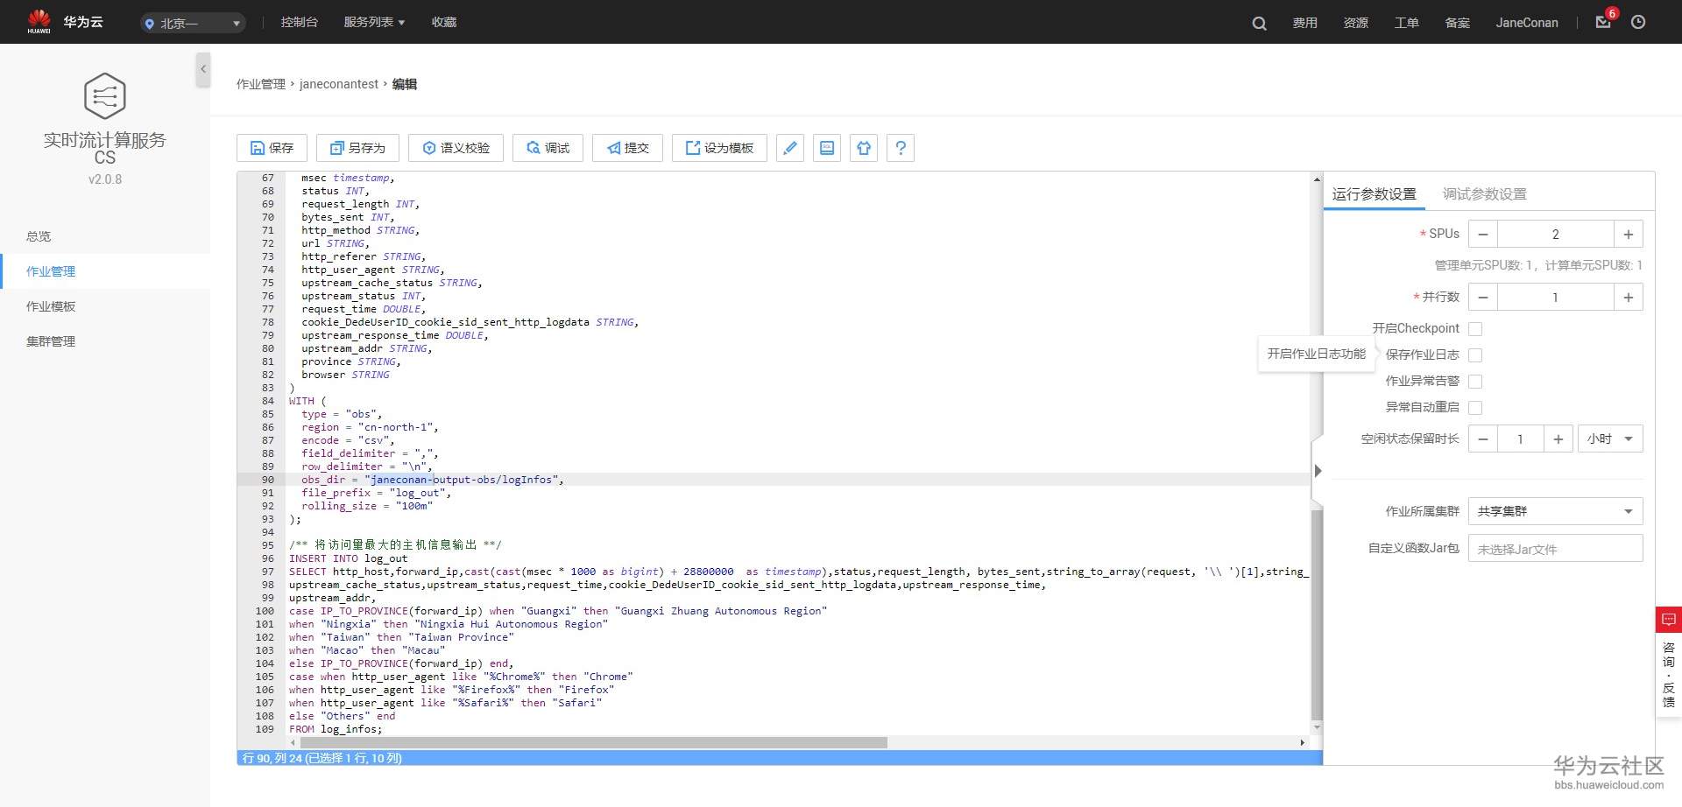
Task: Open the help question mark icon
Action: [901, 148]
